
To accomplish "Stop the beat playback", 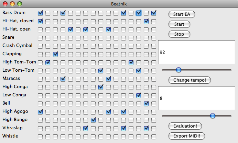I will click(x=179, y=34).
